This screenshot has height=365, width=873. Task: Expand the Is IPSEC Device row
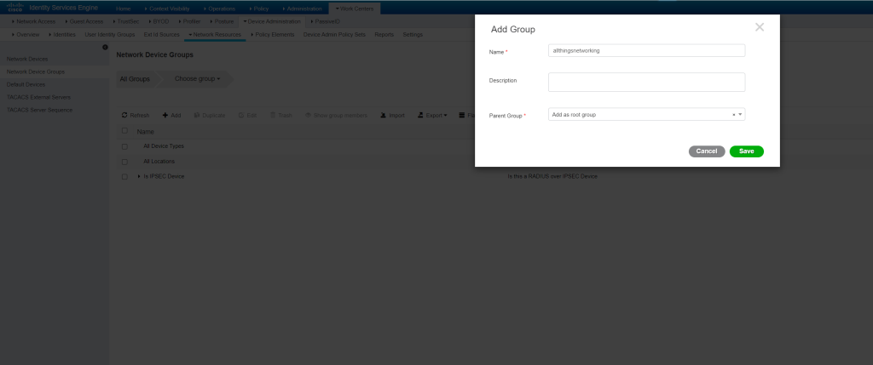[139, 177]
